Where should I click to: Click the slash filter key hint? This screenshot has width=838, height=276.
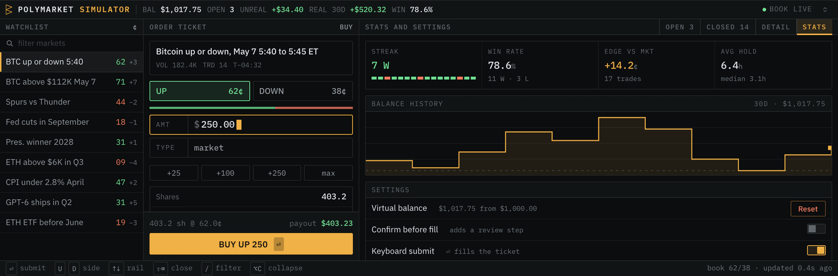tap(207, 269)
